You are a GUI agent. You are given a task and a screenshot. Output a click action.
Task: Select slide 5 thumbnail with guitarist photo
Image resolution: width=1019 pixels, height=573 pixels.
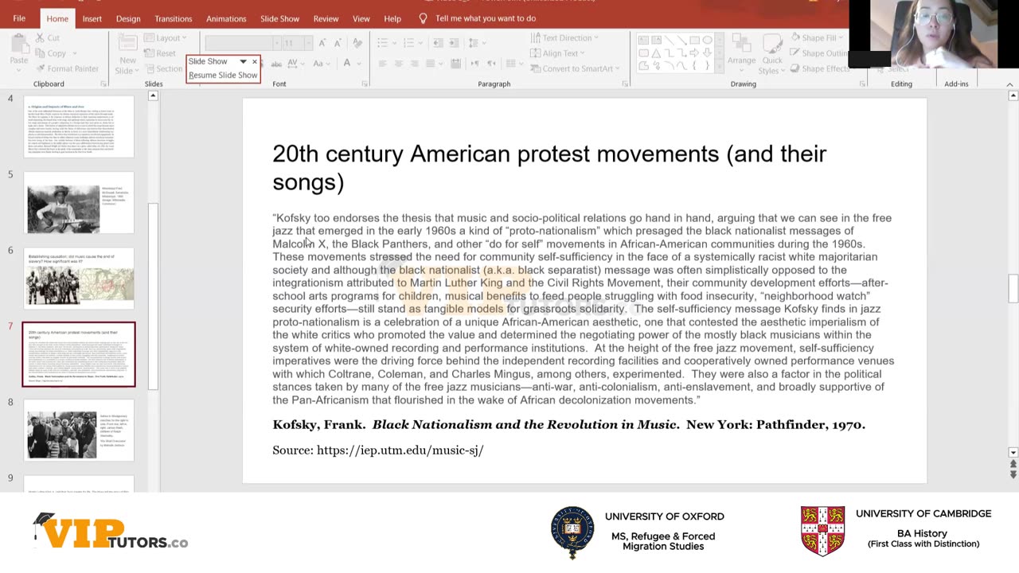tap(79, 203)
